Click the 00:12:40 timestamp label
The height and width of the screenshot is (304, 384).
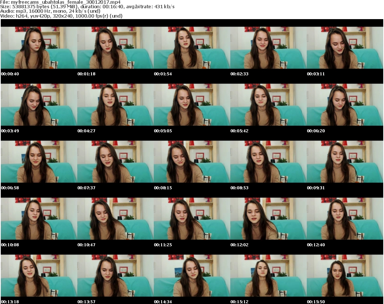pos(316,245)
